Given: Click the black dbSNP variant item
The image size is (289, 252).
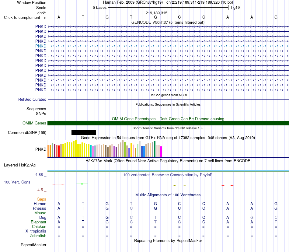Looking at the screenshot, I should pos(83,132).
